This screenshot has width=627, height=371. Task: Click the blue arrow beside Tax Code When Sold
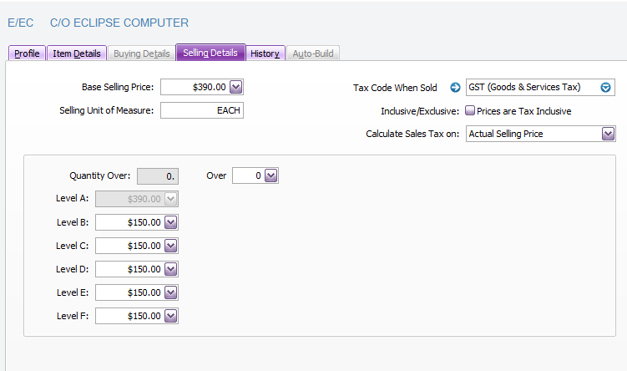coord(456,88)
